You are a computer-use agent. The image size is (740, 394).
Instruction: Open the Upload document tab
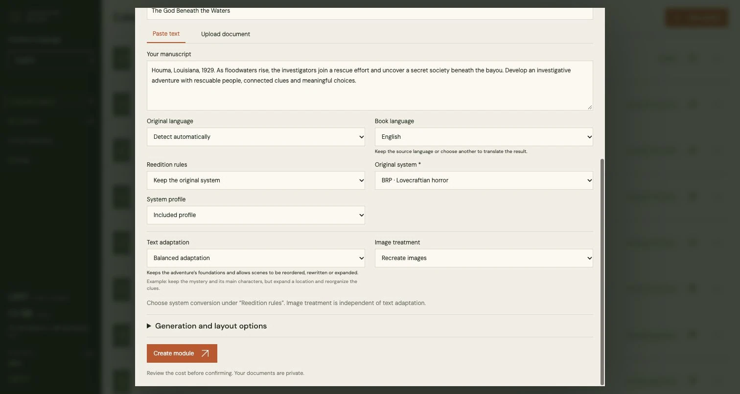coord(226,34)
